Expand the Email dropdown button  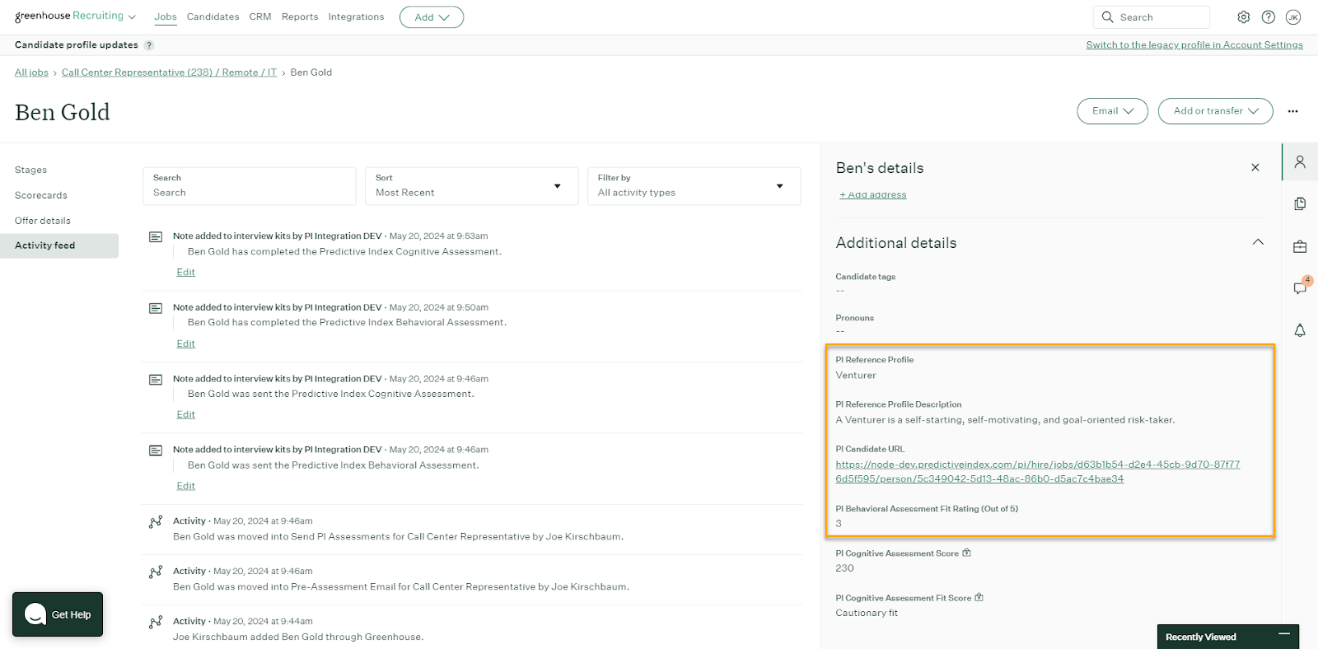pyautogui.click(x=1112, y=111)
